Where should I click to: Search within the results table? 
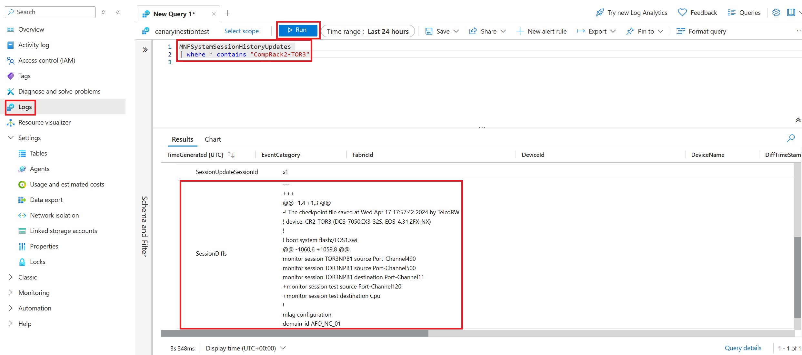(791, 138)
